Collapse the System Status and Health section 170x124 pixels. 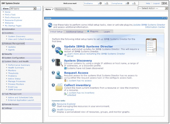pos(3,62)
